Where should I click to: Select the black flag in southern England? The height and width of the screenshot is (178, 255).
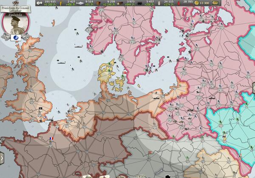[x=40, y=109]
